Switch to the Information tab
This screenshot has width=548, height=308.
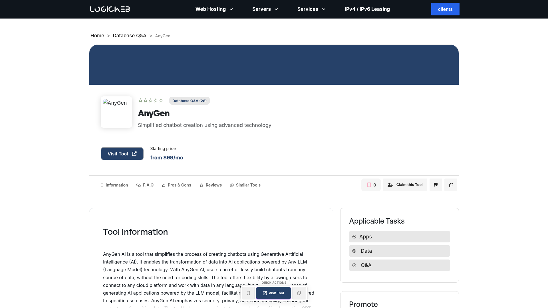click(x=114, y=185)
